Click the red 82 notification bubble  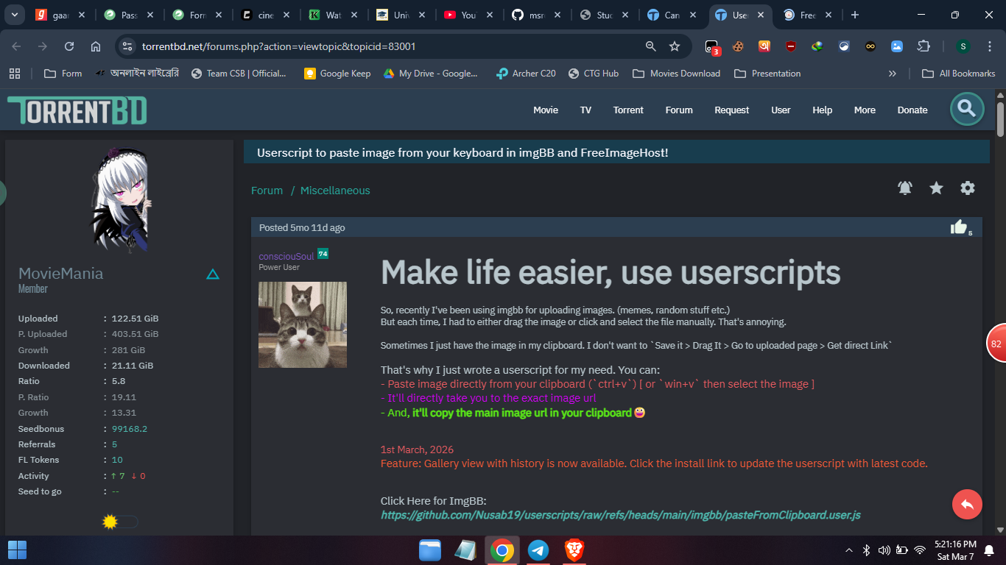996,344
